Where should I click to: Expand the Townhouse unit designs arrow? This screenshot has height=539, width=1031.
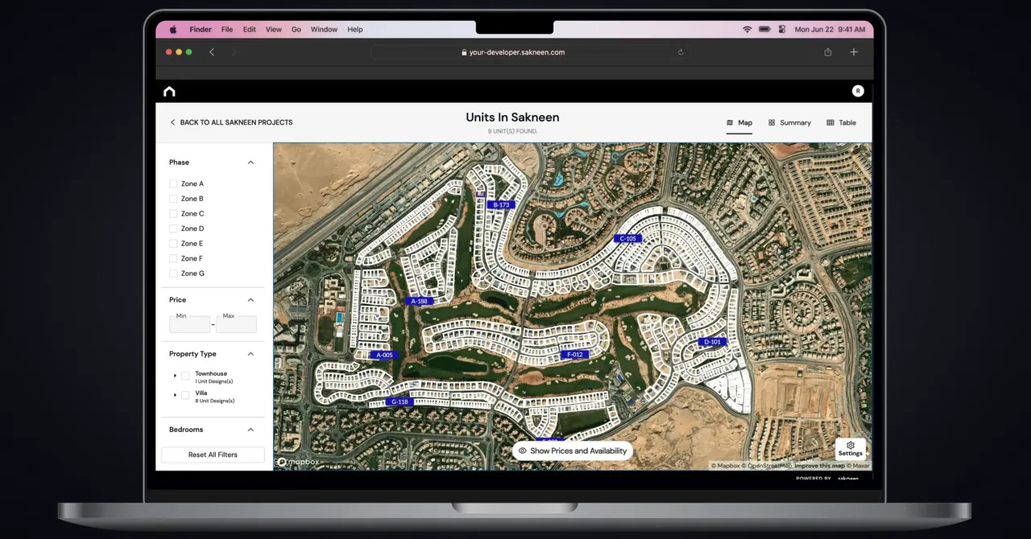(x=175, y=376)
